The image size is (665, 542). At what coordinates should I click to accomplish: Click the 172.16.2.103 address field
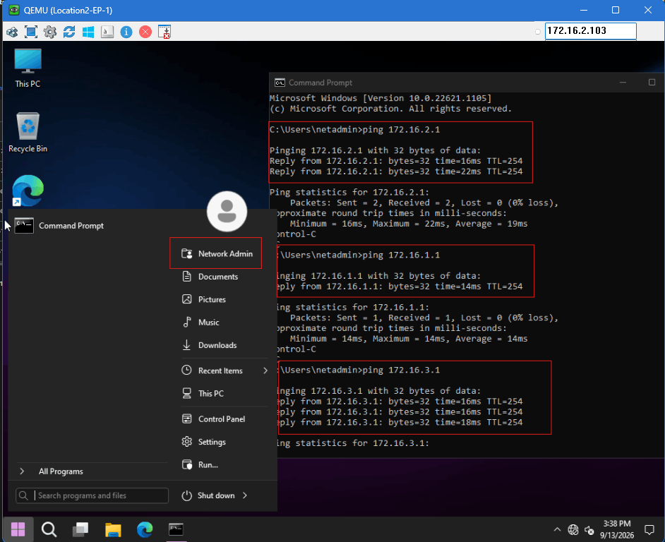click(590, 30)
